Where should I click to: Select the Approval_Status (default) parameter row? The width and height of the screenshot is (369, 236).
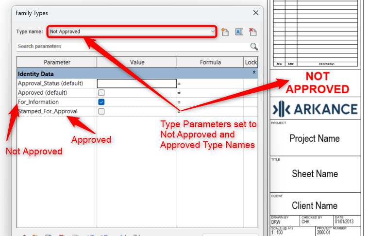click(137, 84)
